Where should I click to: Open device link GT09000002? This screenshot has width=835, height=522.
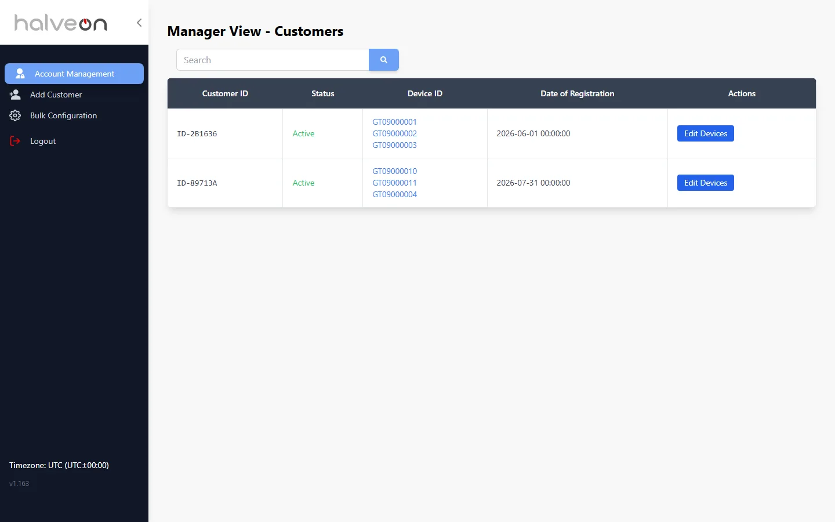394,133
